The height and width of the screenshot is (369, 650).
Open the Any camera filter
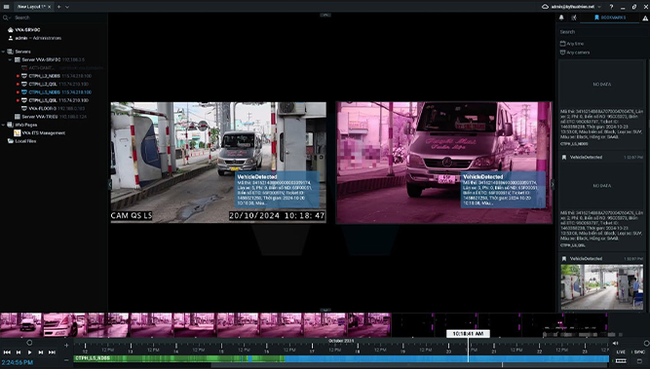click(x=575, y=53)
